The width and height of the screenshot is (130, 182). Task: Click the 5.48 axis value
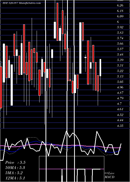(x=120, y=55)
